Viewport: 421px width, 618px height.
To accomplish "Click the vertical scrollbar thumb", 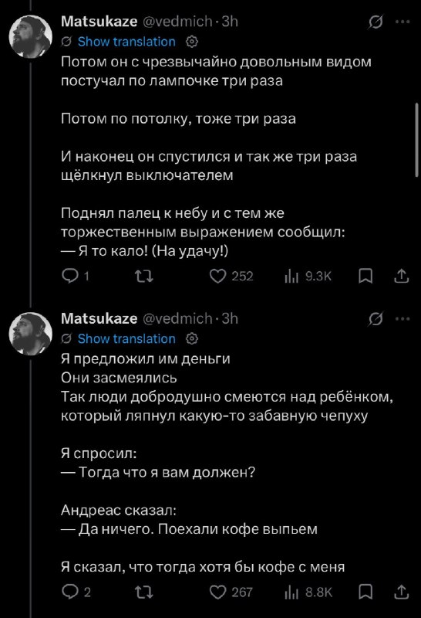I will (417, 140).
